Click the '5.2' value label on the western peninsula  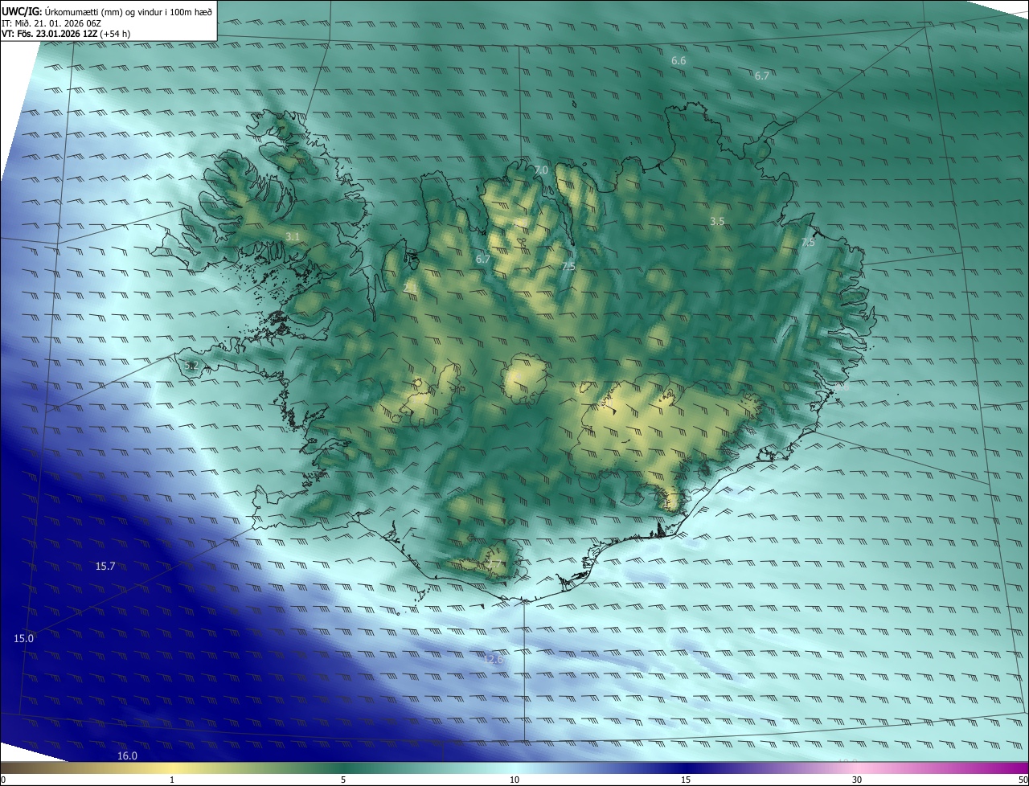point(191,366)
